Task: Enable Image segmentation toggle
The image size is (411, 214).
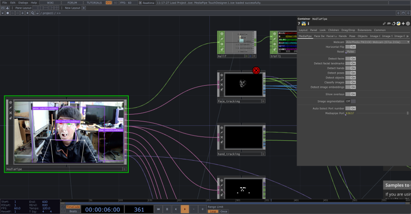Action: coord(350,101)
